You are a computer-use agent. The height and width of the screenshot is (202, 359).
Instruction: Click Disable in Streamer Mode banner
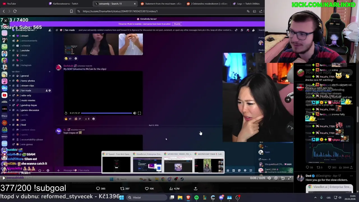[177, 24]
